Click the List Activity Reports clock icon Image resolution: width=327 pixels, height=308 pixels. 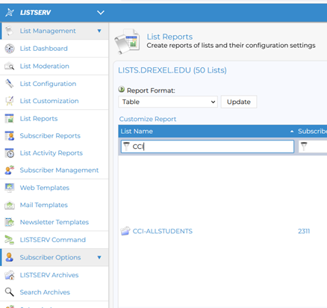[x=10, y=153]
